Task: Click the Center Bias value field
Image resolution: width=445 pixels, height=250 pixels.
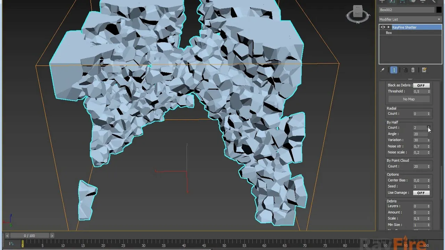Action: (x=420, y=181)
